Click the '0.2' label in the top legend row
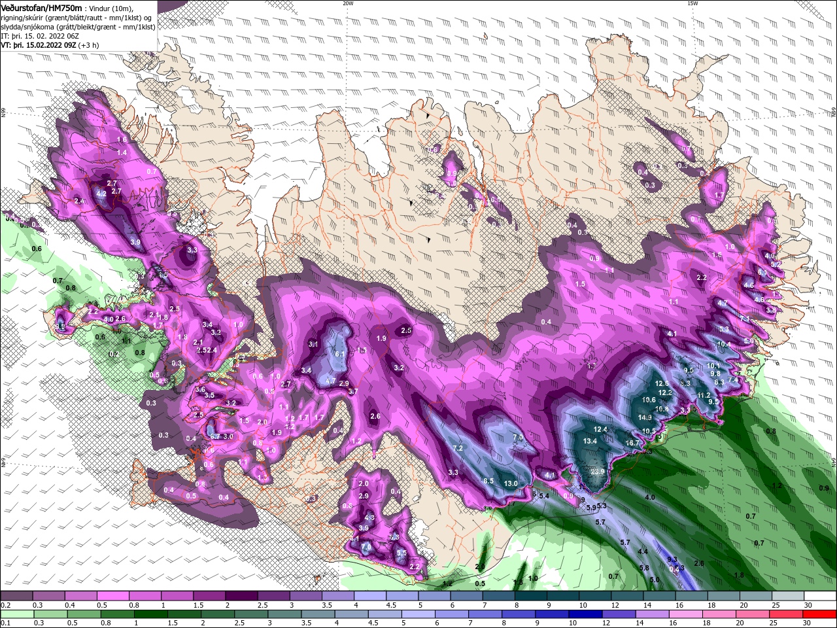The height and width of the screenshot is (628, 837). click(x=5, y=605)
